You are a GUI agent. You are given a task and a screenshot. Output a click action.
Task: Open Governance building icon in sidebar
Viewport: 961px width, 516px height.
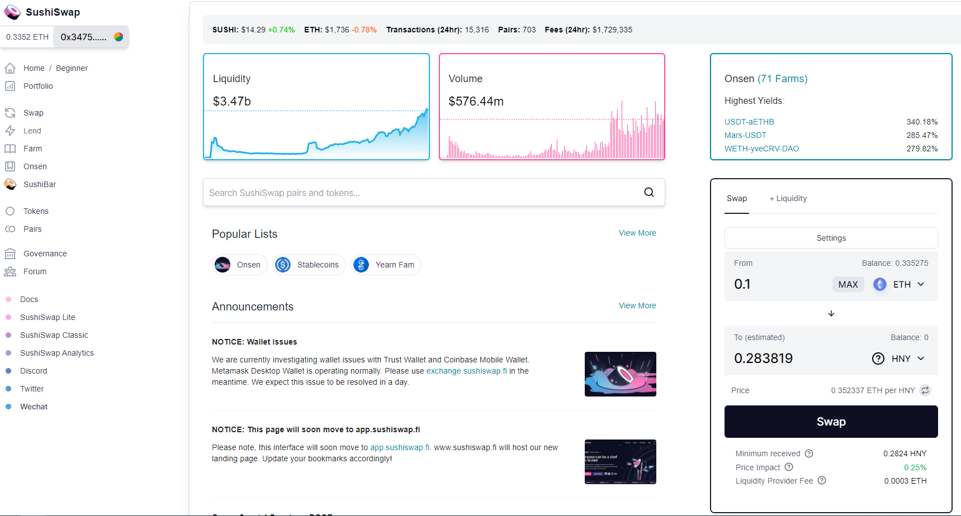(10, 254)
